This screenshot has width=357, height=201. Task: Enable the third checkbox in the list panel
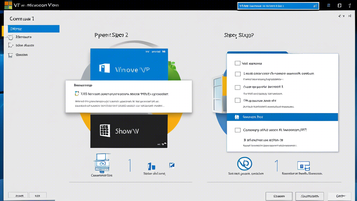tap(237, 87)
